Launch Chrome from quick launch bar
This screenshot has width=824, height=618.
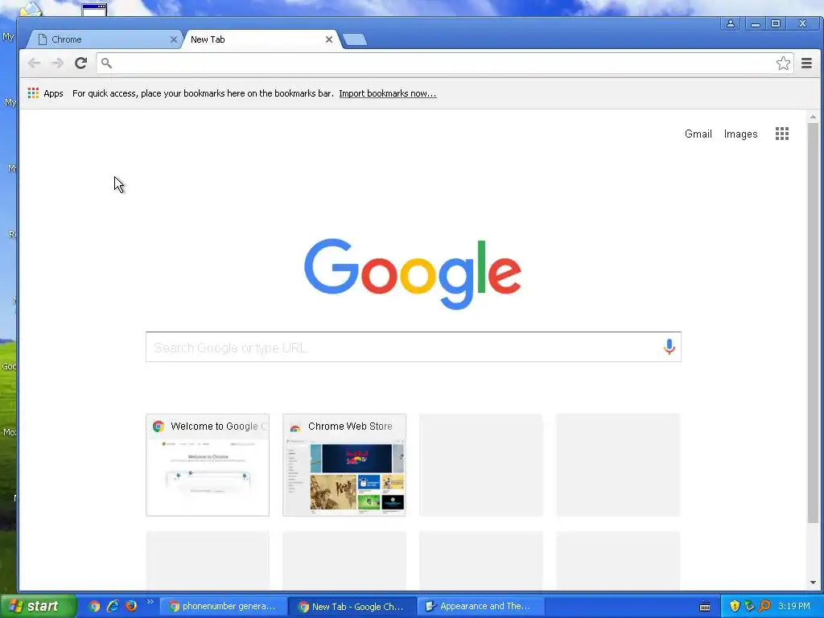[95, 606]
